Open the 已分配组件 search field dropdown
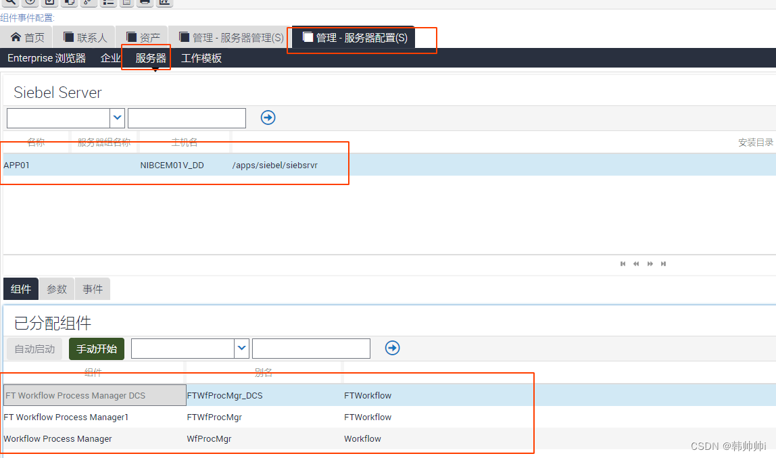This screenshot has height=458, width=776. 241,348
